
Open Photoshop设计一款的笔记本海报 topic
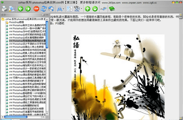pyautogui.click(x=27, y=68)
